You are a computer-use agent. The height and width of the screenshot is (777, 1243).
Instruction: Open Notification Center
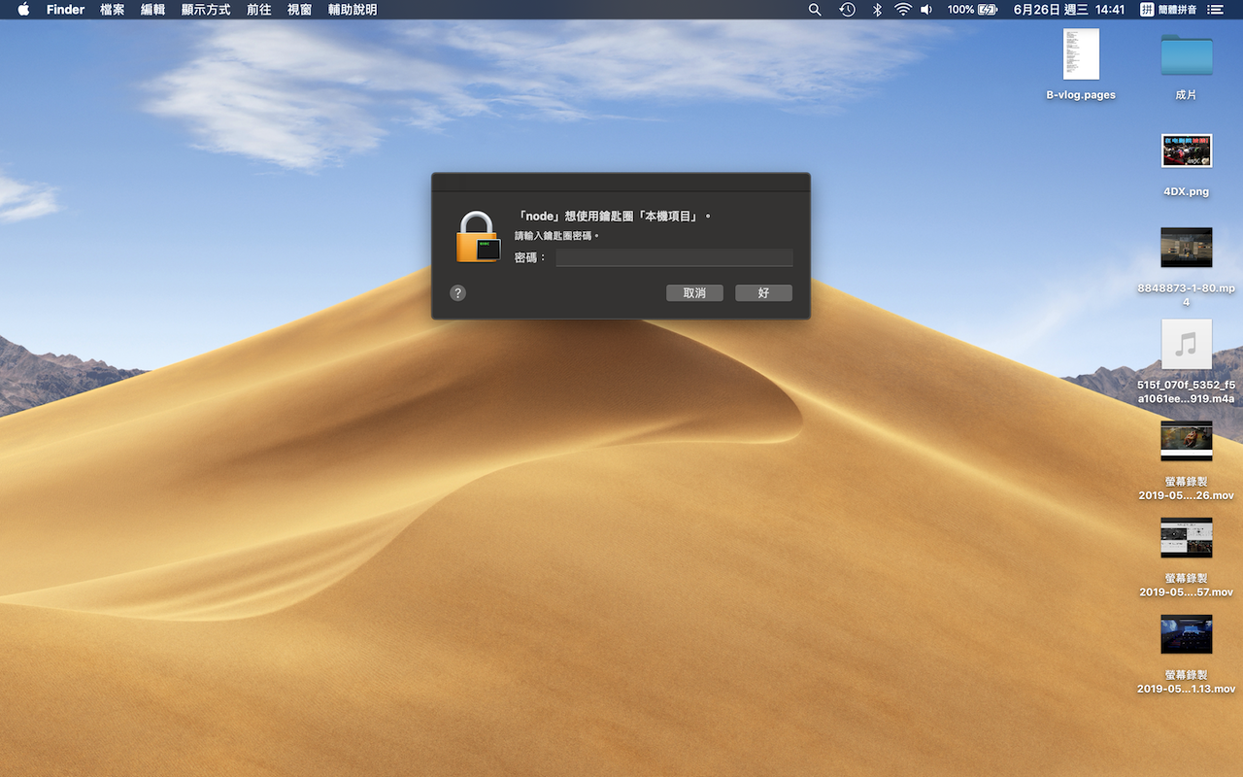point(1215,10)
